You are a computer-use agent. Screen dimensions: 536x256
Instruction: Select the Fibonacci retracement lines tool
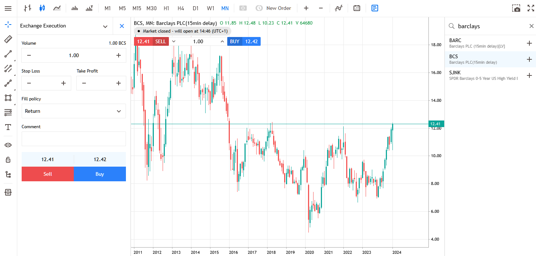tap(8, 112)
